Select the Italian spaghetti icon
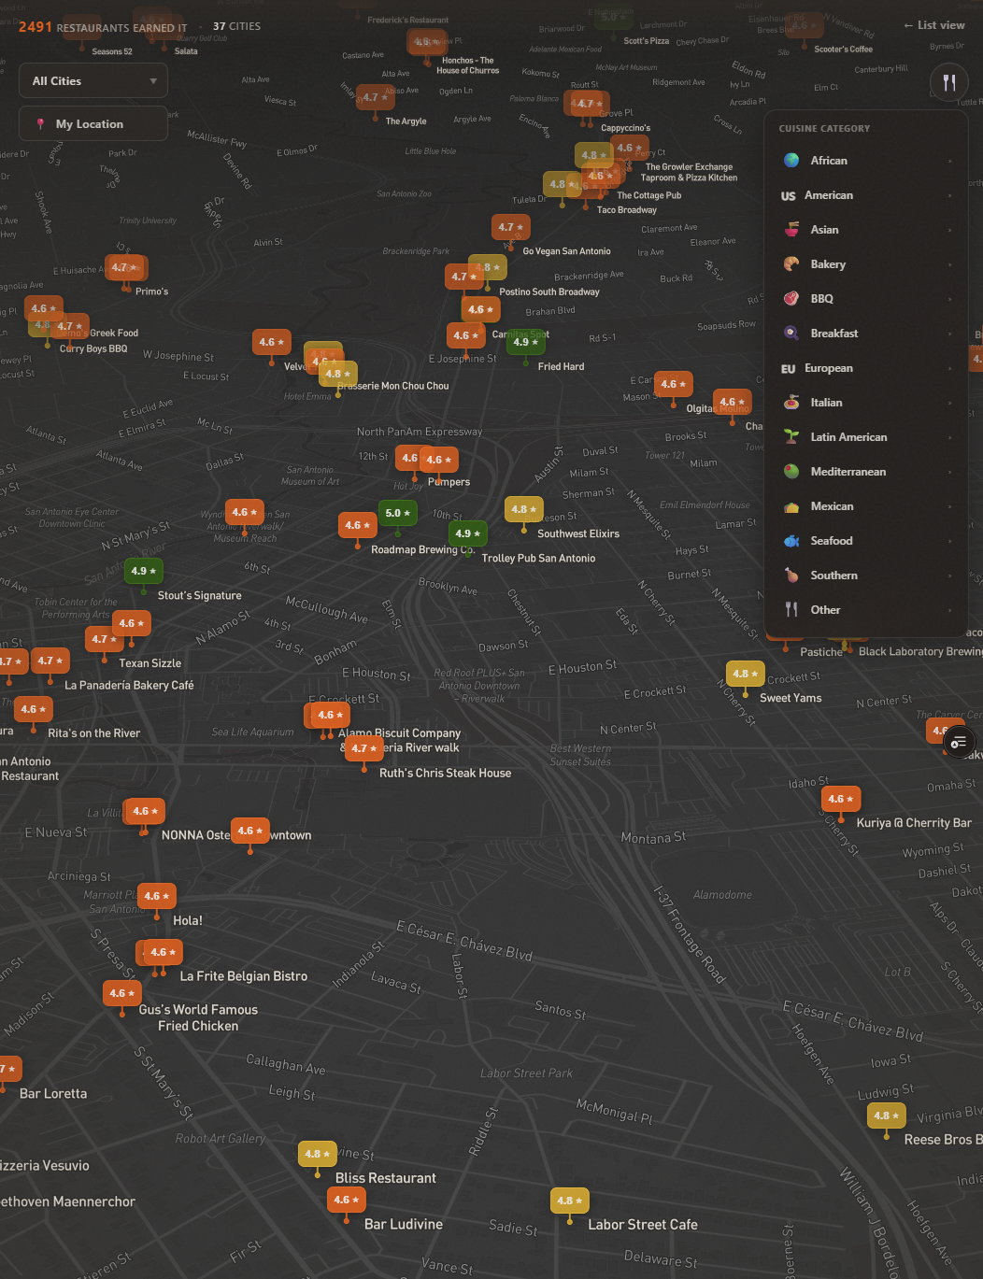Image resolution: width=983 pixels, height=1279 pixels. click(x=791, y=403)
